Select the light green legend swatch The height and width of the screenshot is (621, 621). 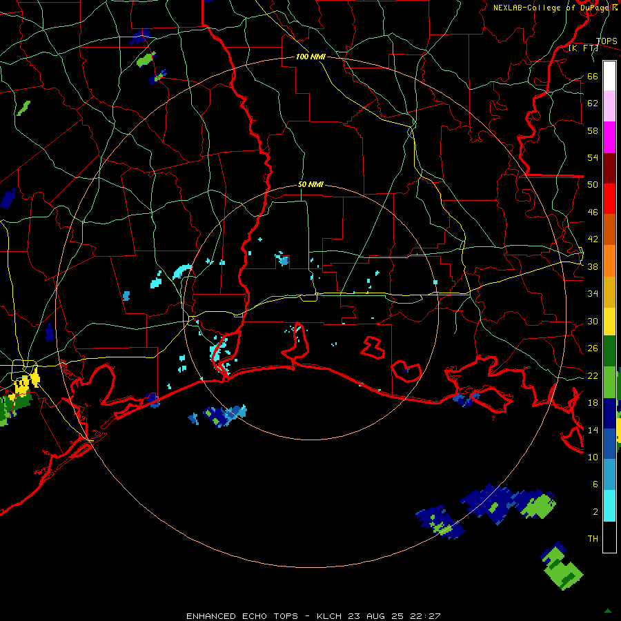[609, 382]
